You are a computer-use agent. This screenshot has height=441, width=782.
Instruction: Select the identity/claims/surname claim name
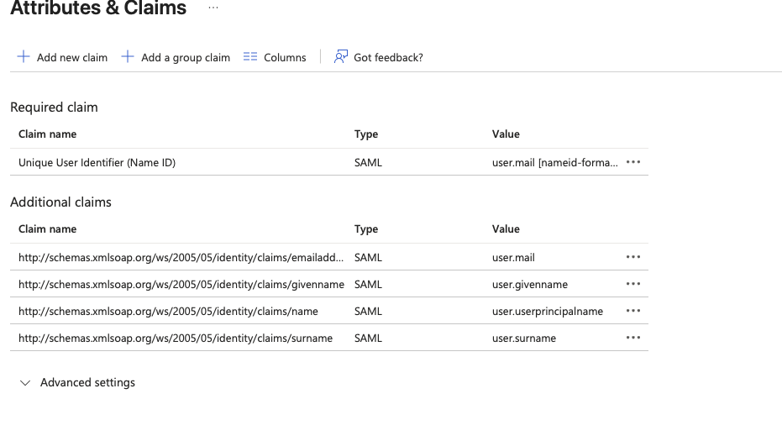175,338
